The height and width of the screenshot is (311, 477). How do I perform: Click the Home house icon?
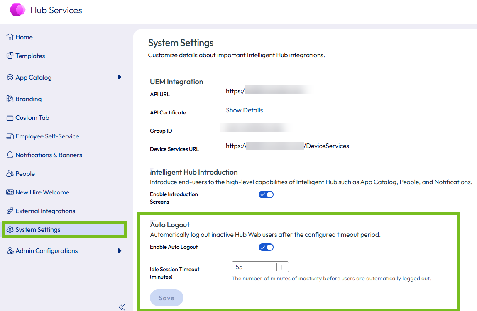click(x=10, y=37)
